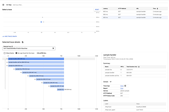Toggle the Show Events checkbox
The image size is (169, 112).
click(5, 53)
